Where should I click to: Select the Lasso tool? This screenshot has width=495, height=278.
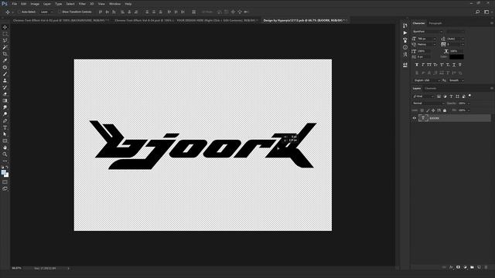(5, 41)
